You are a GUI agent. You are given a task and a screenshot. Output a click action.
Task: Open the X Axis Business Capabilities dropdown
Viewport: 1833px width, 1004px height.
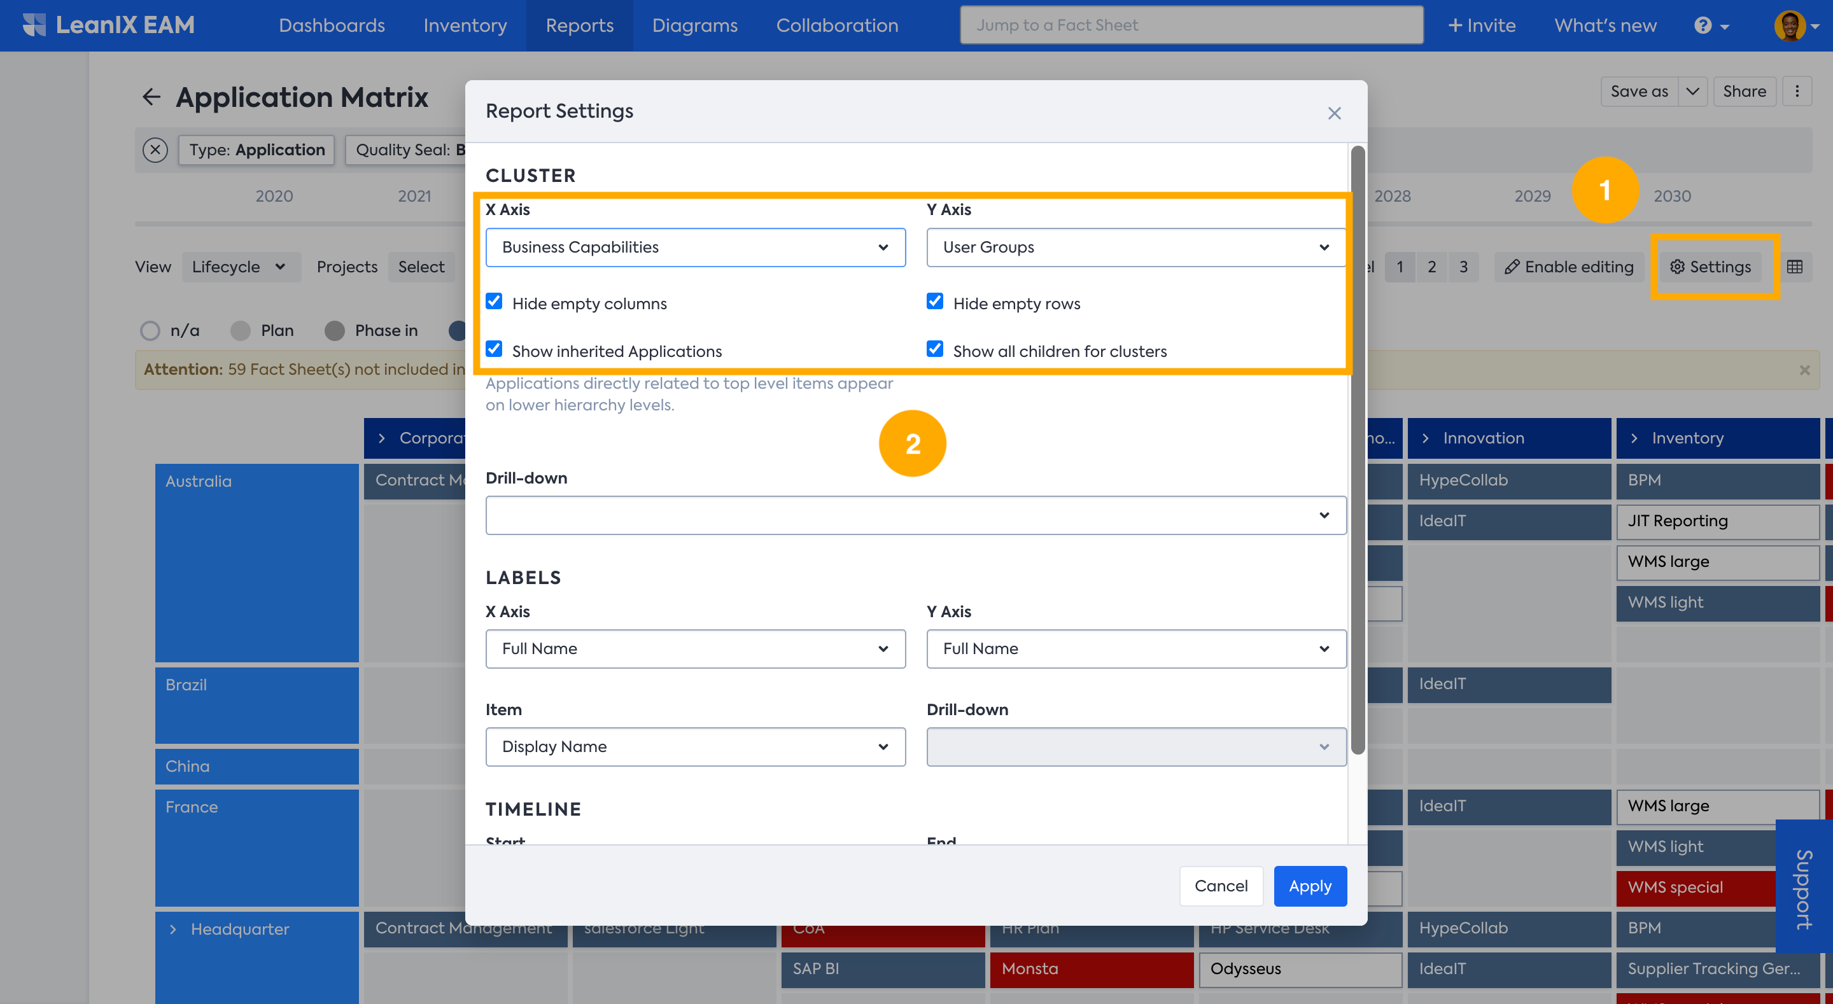tap(694, 248)
